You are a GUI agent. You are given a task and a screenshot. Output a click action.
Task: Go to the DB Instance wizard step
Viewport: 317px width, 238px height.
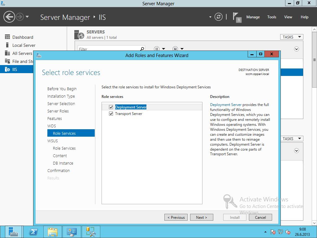[x=63, y=163]
